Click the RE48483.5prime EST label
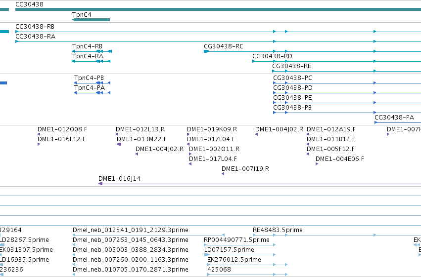Image resolution: width=421 pixels, height=277 pixels. point(278,230)
